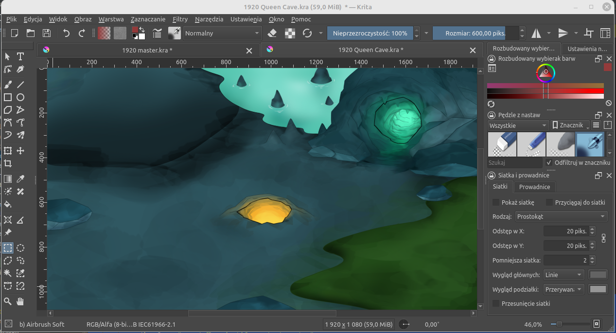Select the Freehand Brush tool
This screenshot has height=333, width=616.
(8, 85)
